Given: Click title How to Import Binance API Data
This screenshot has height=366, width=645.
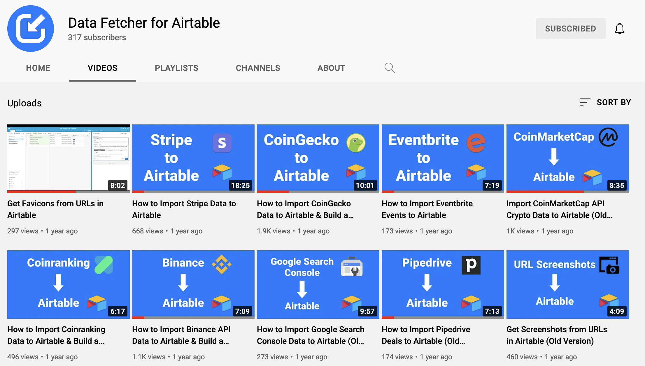Looking at the screenshot, I should 181,335.
